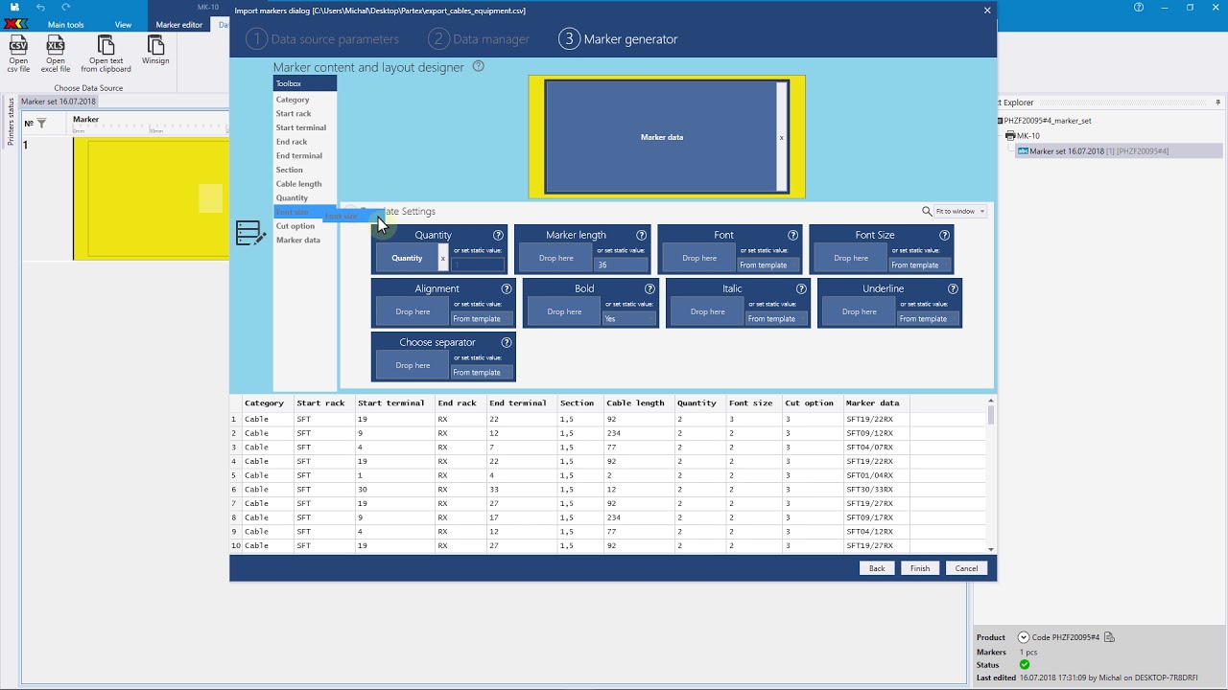
Task: Open help for Italic setting
Action: [801, 288]
